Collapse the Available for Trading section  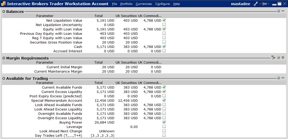tap(4, 79)
